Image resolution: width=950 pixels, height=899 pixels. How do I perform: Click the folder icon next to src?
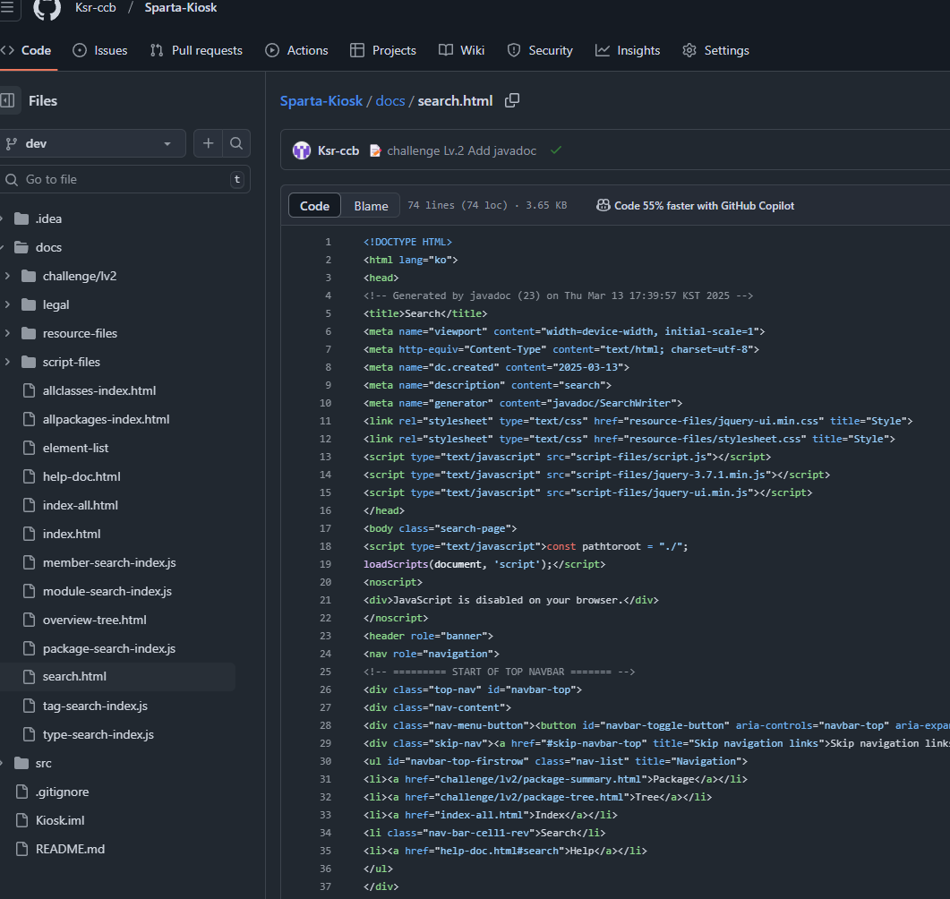click(21, 763)
